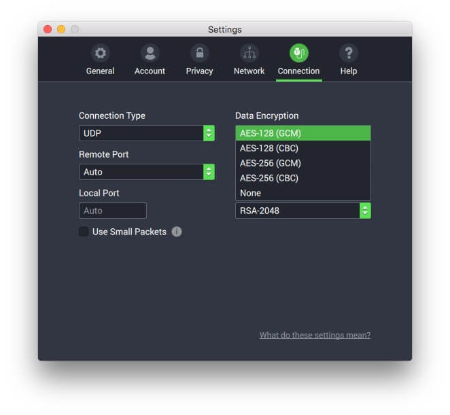450x415 pixels.
Task: Select the green Connection plug icon
Action: [299, 53]
